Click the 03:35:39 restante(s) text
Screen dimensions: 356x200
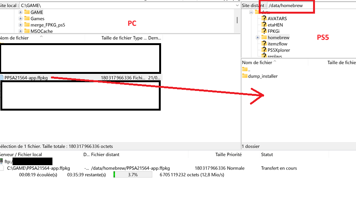click(86, 175)
